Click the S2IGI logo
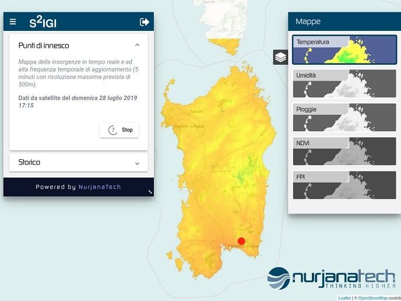Viewport: 401px width, 301px height. coord(43,23)
